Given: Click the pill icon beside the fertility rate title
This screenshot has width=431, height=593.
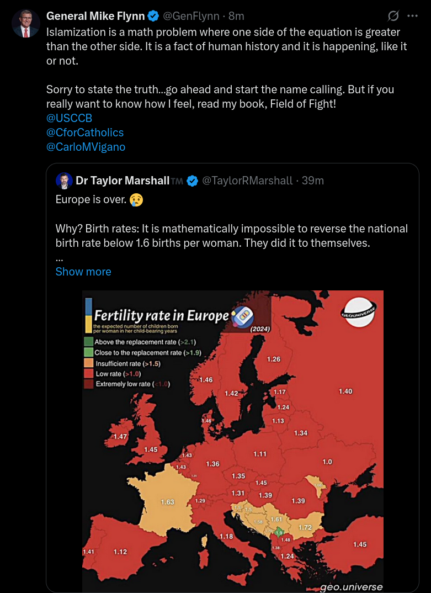Looking at the screenshot, I should pos(242,316).
